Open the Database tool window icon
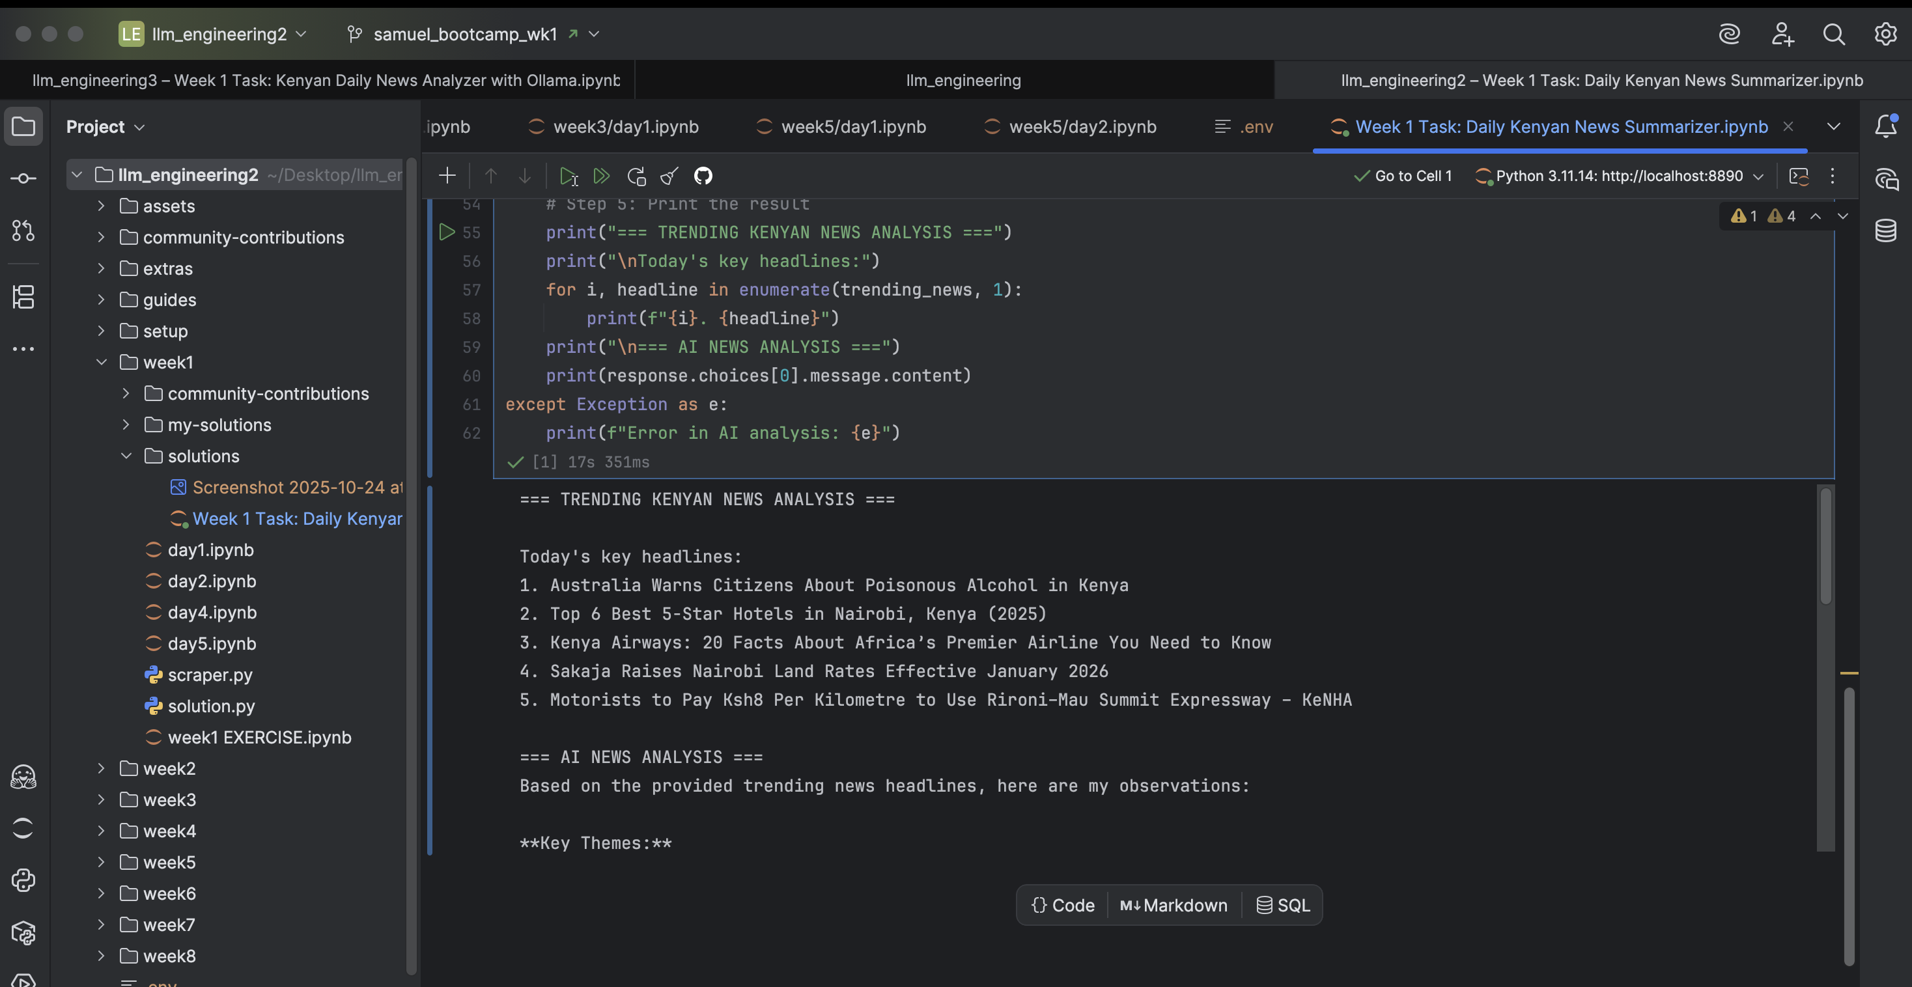The image size is (1912, 987). point(1885,230)
